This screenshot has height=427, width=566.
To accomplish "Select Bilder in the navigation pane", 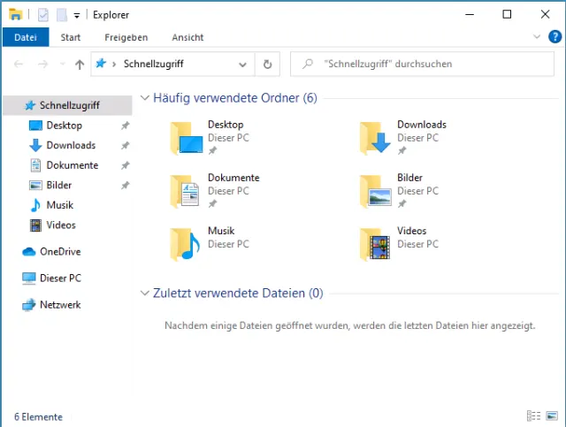I will click(59, 185).
